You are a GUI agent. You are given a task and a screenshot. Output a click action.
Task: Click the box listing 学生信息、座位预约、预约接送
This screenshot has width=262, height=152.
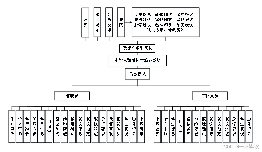click(166, 22)
